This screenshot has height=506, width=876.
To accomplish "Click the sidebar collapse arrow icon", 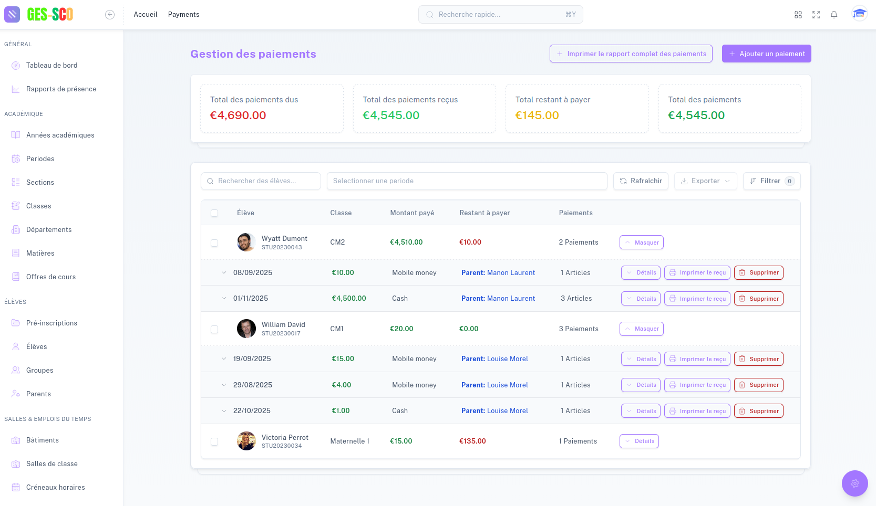I will 110,15.
